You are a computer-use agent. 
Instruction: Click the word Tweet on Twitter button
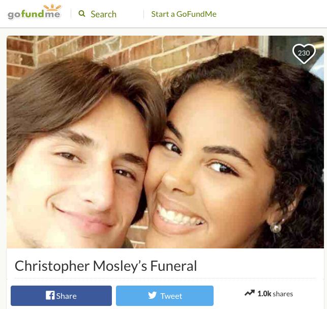click(x=171, y=296)
